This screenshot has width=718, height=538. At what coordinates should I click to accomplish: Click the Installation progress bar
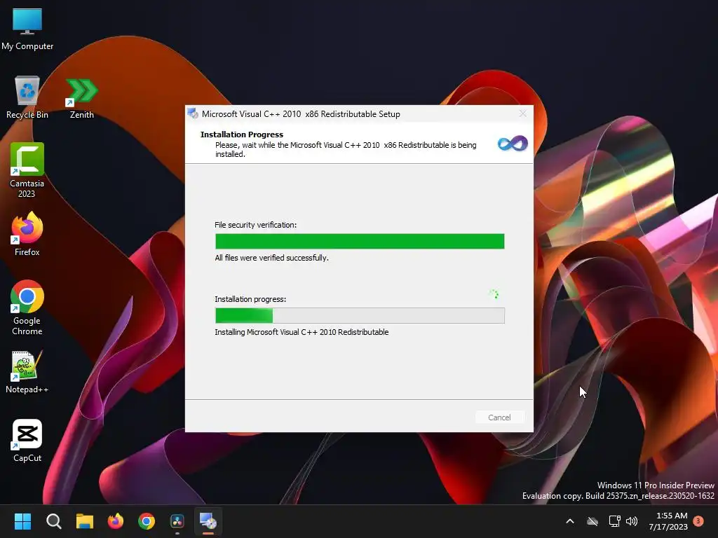click(x=360, y=315)
